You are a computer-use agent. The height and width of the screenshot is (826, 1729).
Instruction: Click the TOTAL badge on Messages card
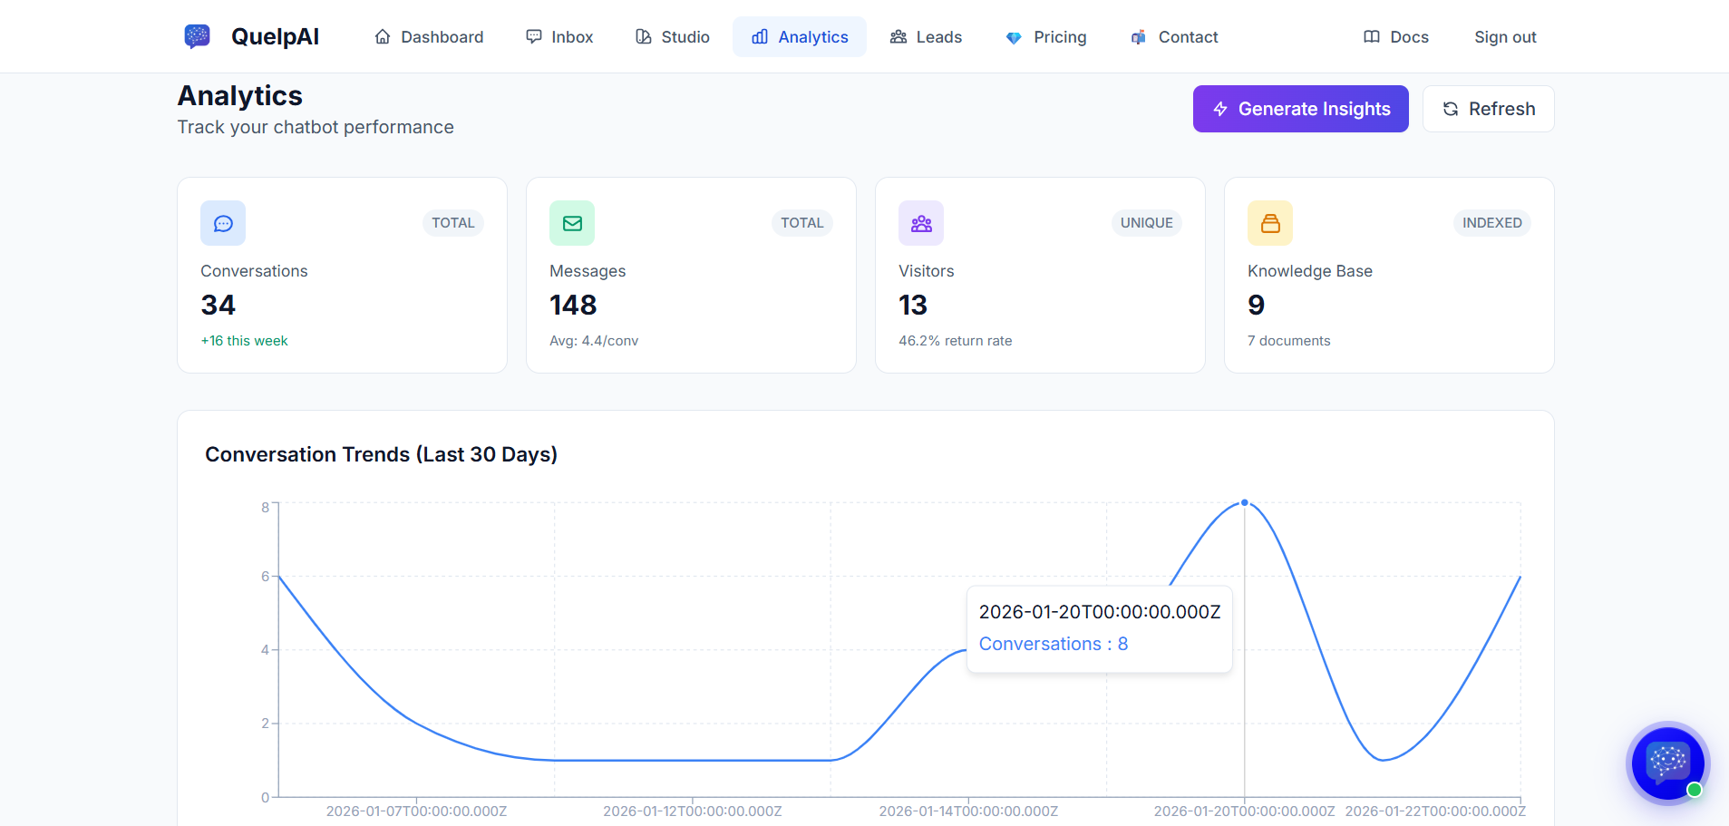tap(802, 223)
